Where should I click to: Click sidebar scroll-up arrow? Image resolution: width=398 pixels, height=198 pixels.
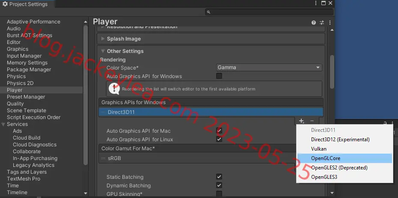(x=86, y=22)
